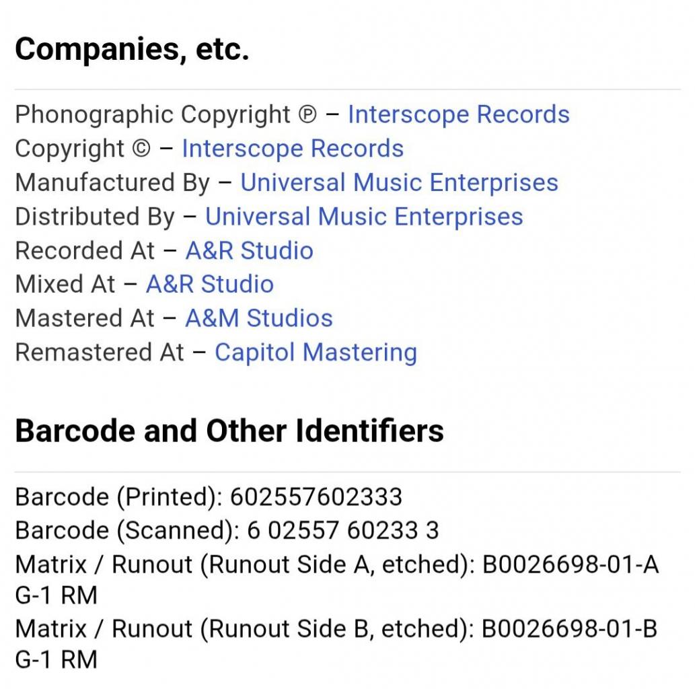695x689 pixels.
Task: Click the Runout Side A matrix entry
Action: tap(336, 565)
